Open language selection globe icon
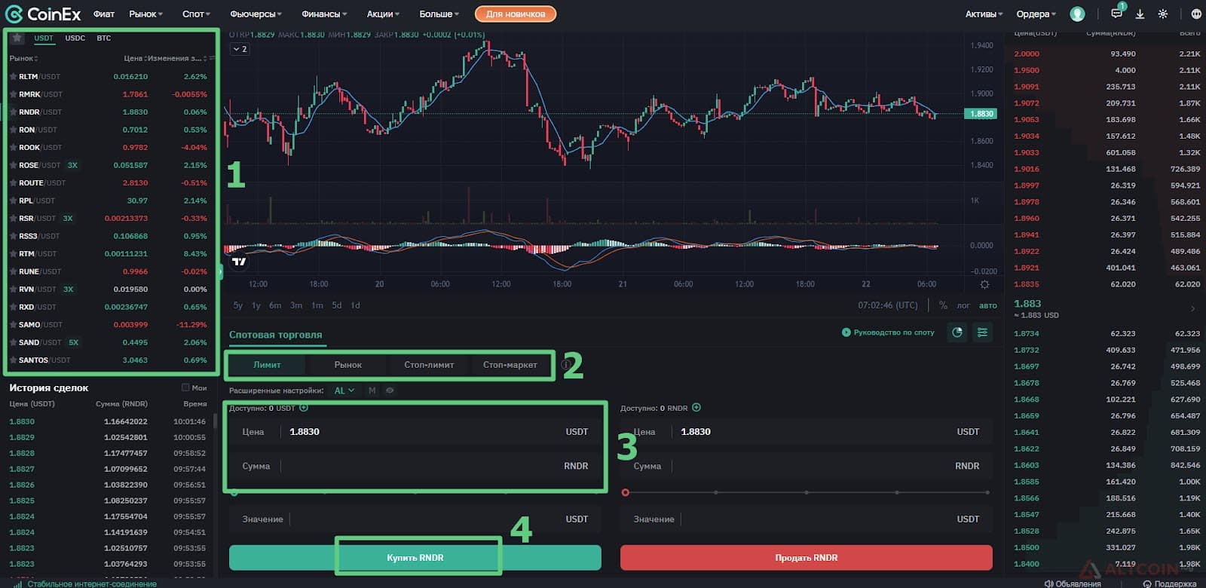 coord(1196,14)
